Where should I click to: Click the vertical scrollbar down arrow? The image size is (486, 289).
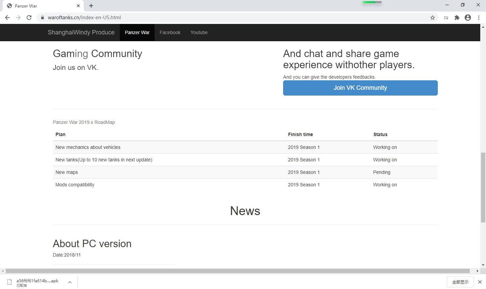(x=483, y=265)
